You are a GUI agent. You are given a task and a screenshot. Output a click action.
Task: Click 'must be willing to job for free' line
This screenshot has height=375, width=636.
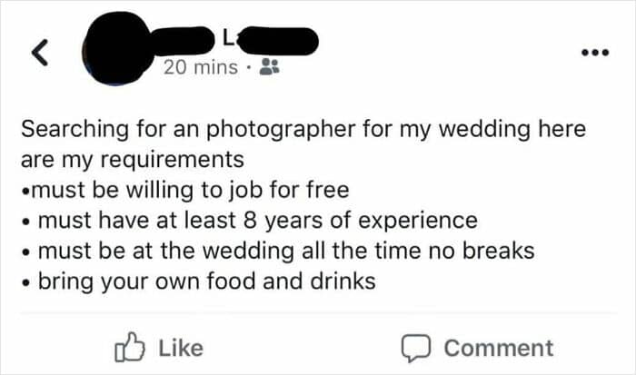coord(185,190)
